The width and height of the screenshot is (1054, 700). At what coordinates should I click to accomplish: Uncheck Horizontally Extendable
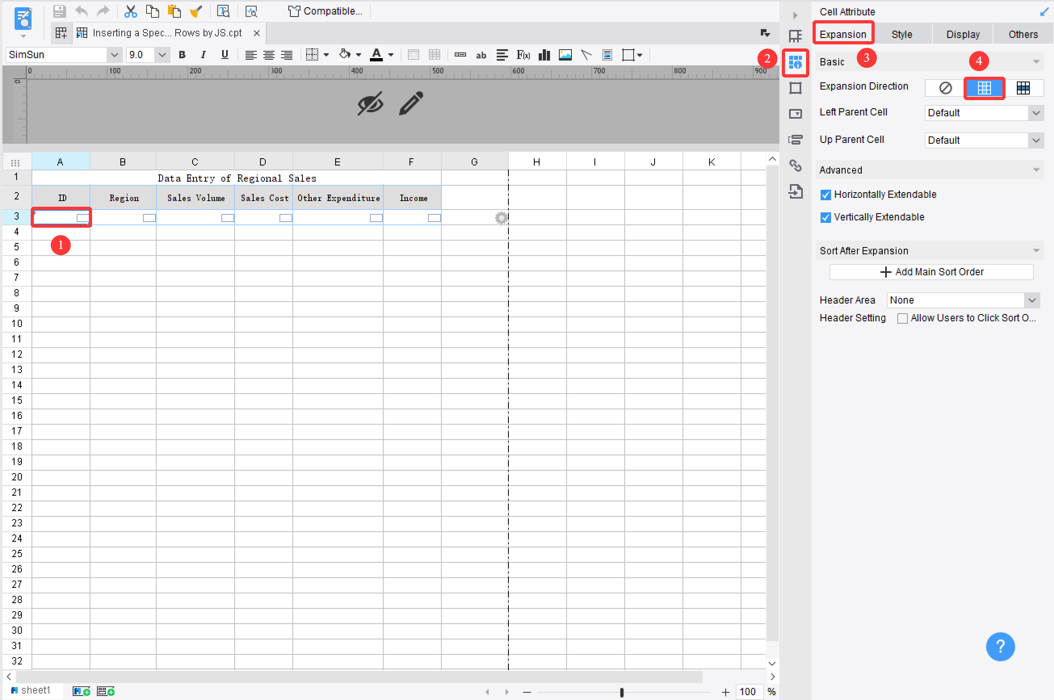pos(825,195)
